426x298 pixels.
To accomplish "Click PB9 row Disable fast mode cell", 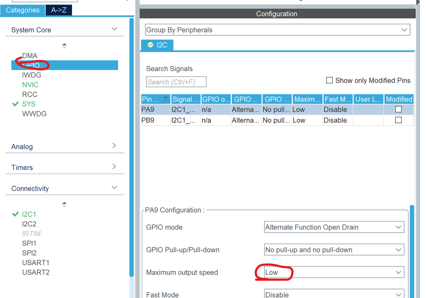I will pyautogui.click(x=338, y=120).
